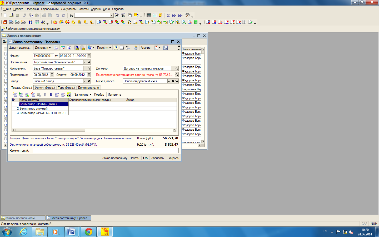Open Рабочее место менеджера по продажам panel

tap(31, 29)
